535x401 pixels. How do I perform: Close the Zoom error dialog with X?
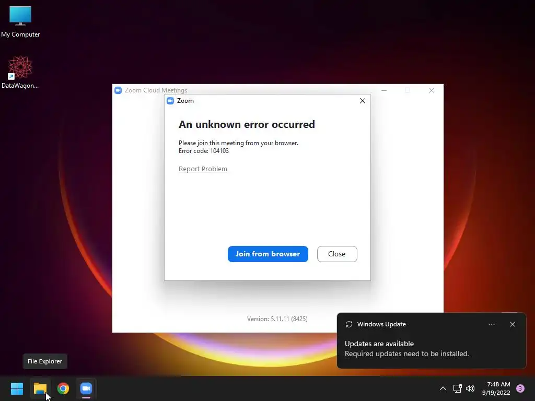coord(363,101)
